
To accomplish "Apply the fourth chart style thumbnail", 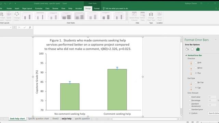I will pyautogui.click(x=66, y=16).
